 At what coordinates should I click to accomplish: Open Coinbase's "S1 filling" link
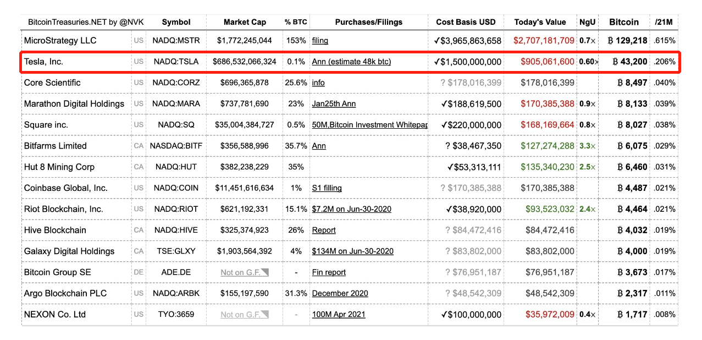[327, 188]
